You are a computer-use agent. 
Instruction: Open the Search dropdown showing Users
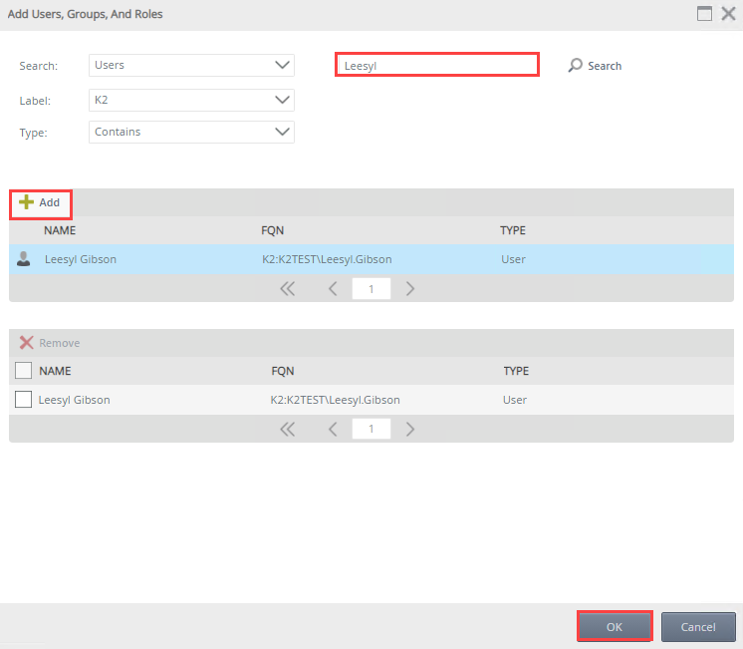pyautogui.click(x=191, y=66)
